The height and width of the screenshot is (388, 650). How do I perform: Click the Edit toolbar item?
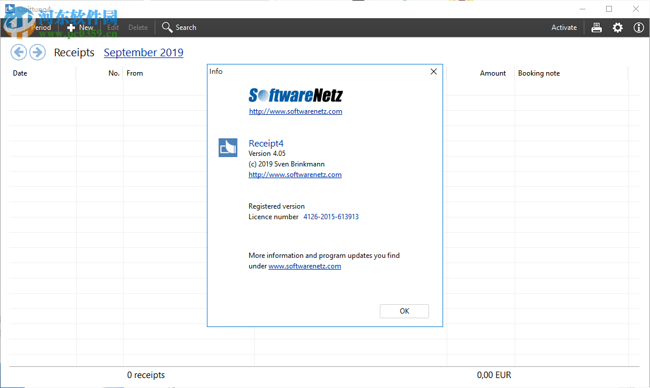click(113, 28)
